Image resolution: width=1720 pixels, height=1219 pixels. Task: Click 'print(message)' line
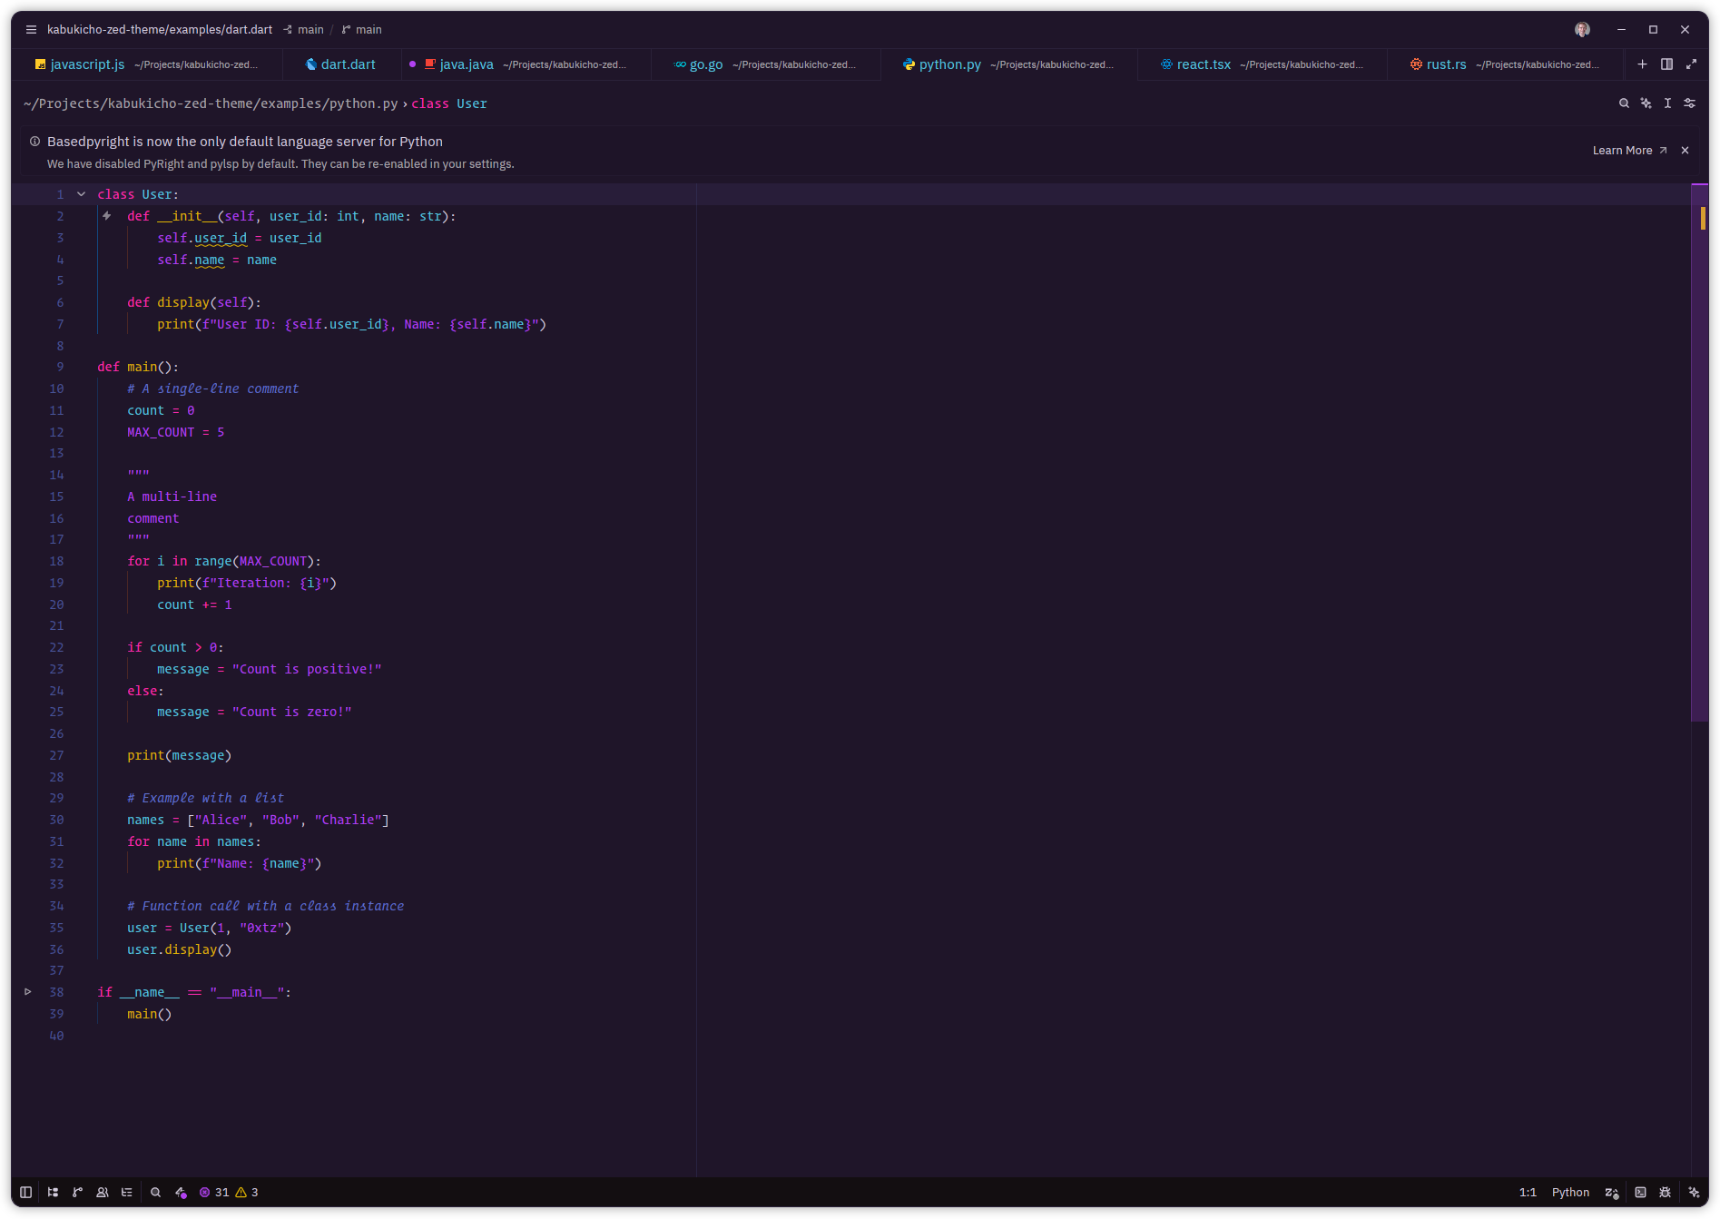pos(180,755)
